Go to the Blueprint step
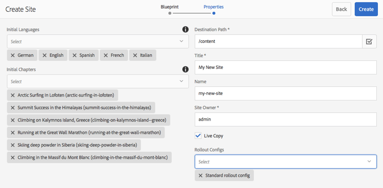The width and height of the screenshot is (383, 188). point(170,10)
